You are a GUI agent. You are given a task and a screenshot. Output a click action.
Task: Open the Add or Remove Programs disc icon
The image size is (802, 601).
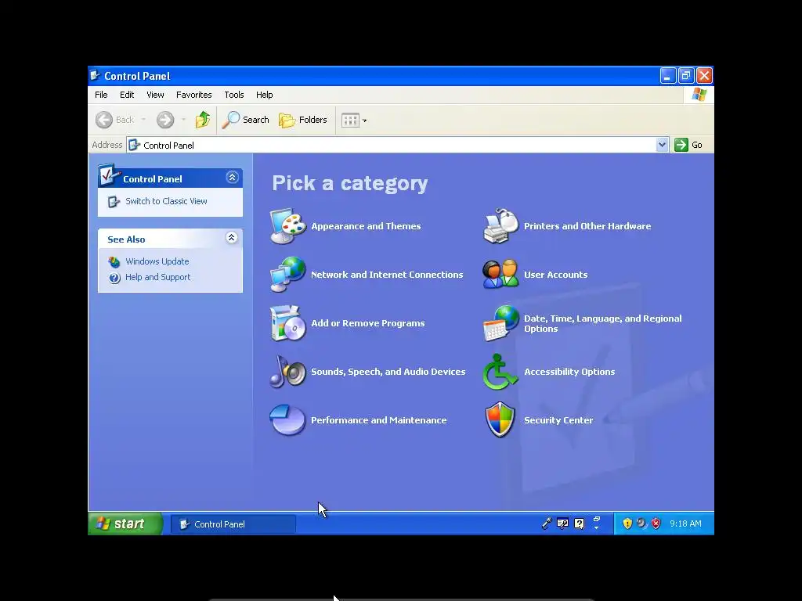pos(287,323)
